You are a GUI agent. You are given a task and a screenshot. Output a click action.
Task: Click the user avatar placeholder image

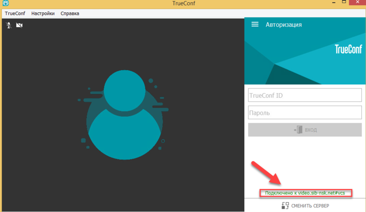pyautogui.click(x=124, y=115)
